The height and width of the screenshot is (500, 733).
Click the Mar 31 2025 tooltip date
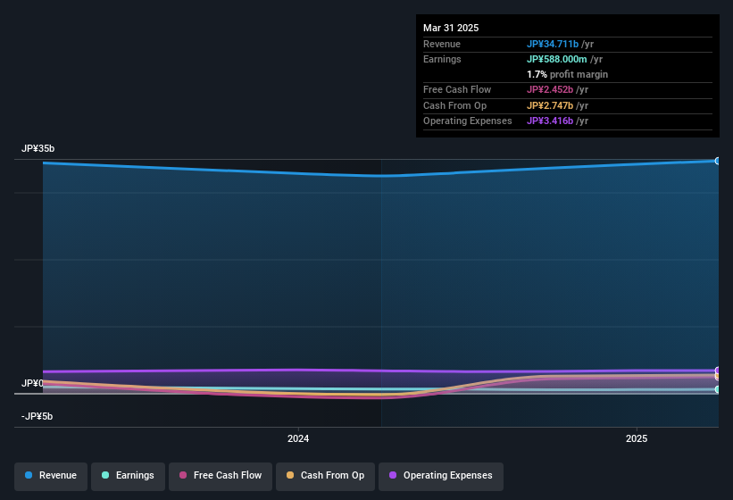pos(451,28)
